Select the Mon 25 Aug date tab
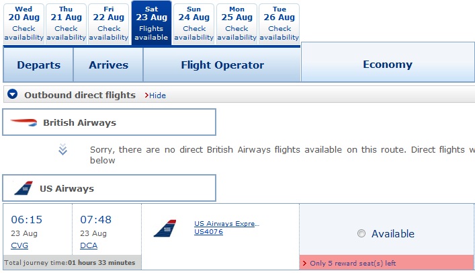 click(236, 24)
